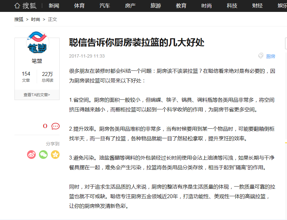Go to the 财经 section
This screenshot has height=220, width=287.
[x=257, y=6]
